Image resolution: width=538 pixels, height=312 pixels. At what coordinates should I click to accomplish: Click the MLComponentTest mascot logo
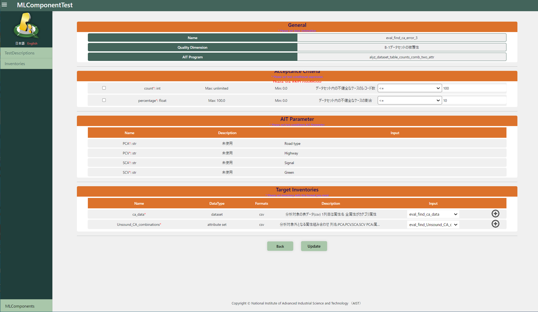26,26
